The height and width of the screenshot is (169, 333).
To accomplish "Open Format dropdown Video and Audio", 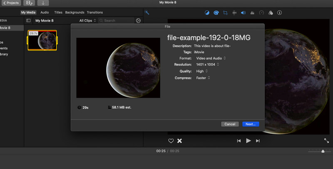I will click(x=211, y=58).
